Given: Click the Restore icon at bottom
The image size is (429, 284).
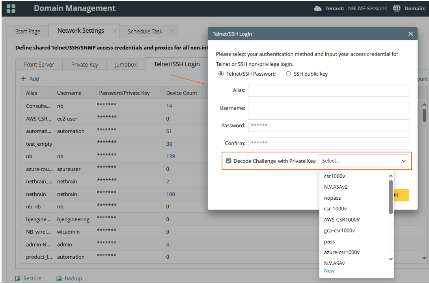Looking at the screenshot, I should 18,278.
